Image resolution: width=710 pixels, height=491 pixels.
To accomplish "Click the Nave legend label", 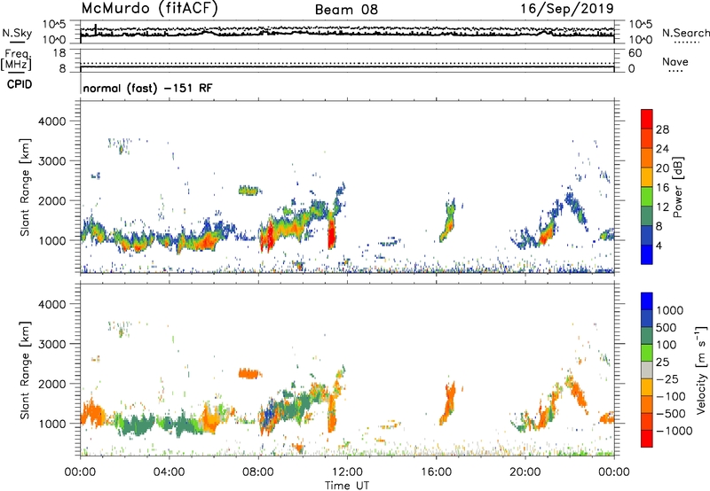I will (675, 61).
